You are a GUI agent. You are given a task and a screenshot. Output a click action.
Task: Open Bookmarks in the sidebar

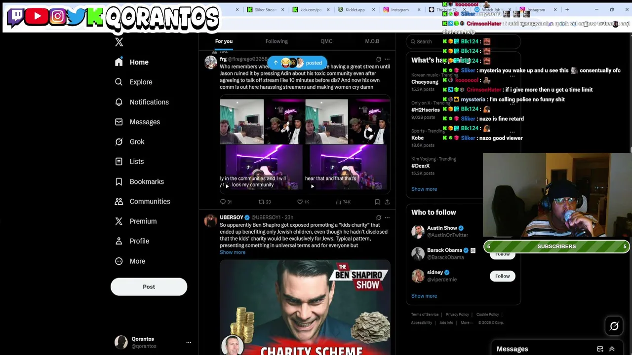[139, 181]
